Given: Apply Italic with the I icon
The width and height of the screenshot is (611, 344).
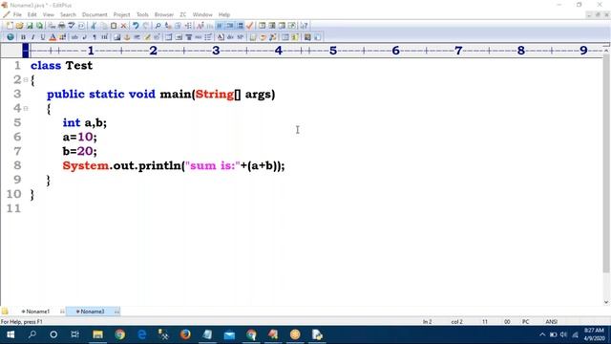Looking at the screenshot, I should pyautogui.click(x=32, y=37).
